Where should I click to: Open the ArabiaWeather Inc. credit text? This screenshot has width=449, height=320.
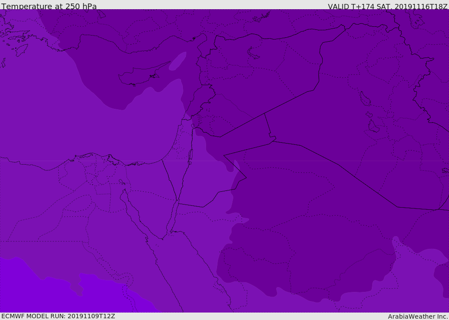tap(417, 316)
